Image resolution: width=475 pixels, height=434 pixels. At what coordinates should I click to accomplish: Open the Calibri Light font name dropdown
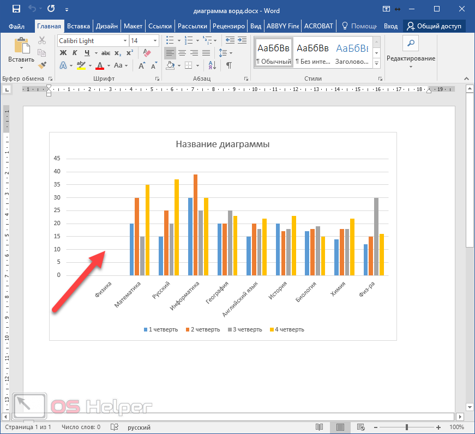click(125, 41)
